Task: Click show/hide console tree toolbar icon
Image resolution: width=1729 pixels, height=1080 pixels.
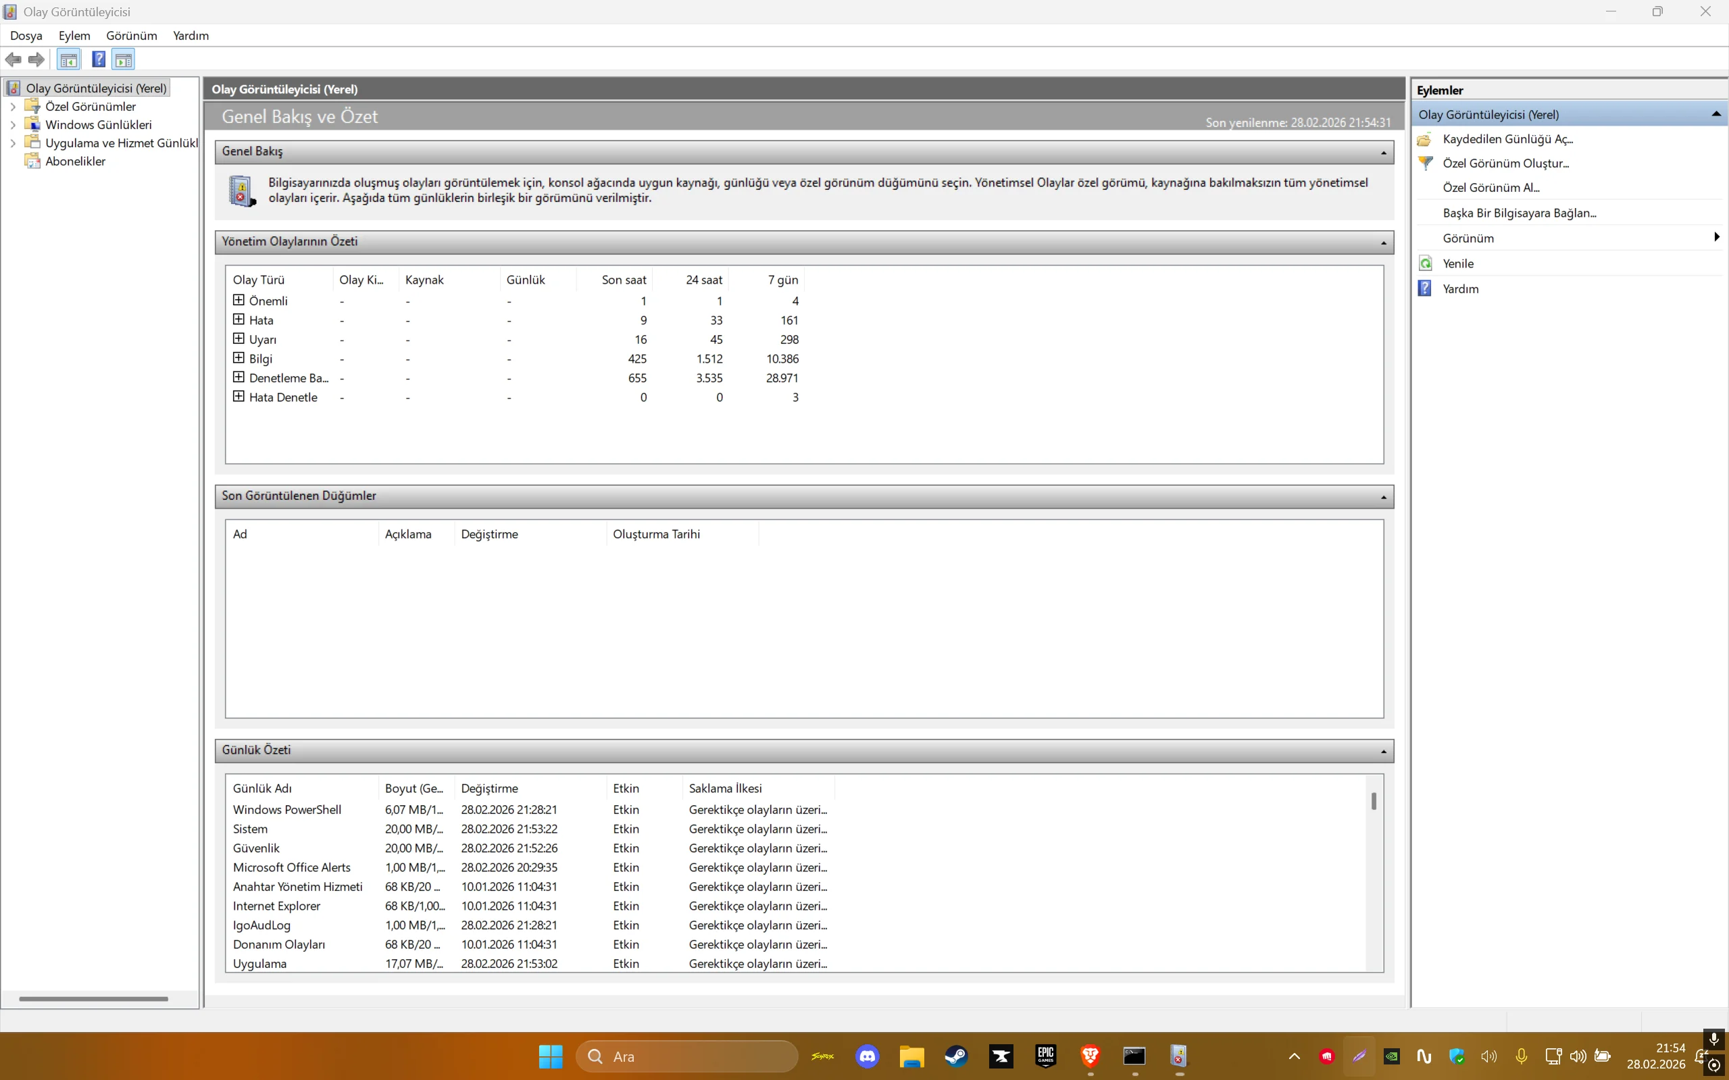Action: (69, 59)
